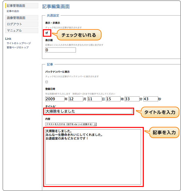Click the minutes field showing 33
The image size is (181, 191).
coord(132,99)
